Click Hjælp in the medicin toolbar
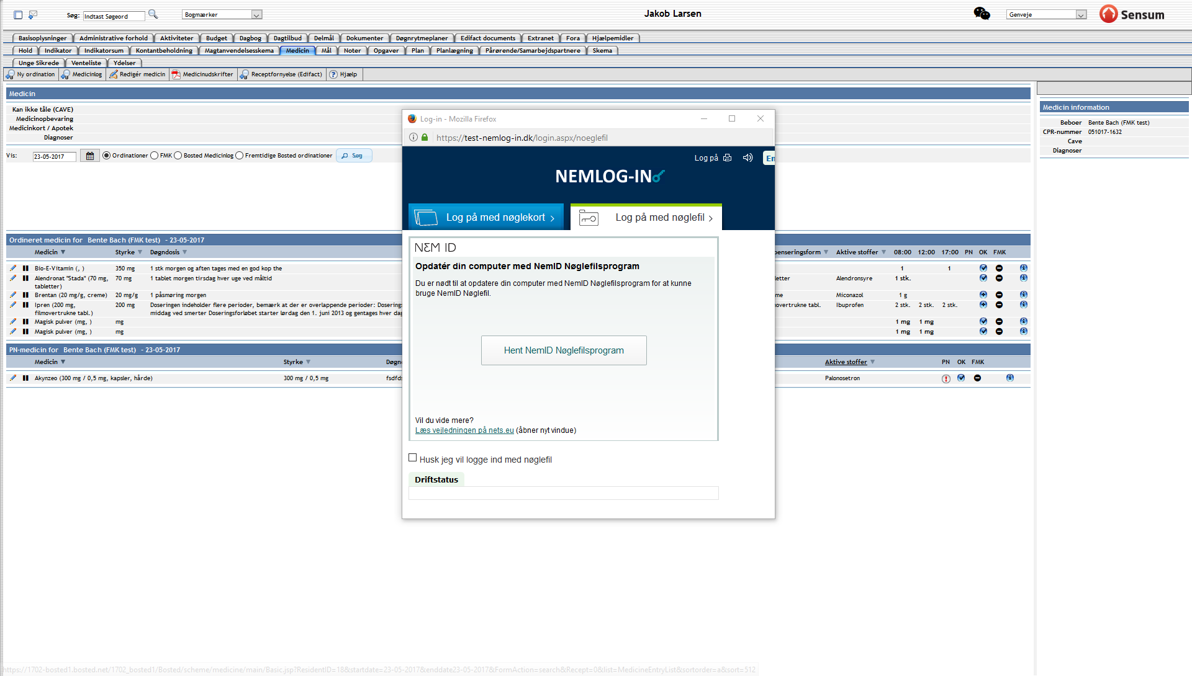Viewport: 1192px width, 676px height. [343, 74]
